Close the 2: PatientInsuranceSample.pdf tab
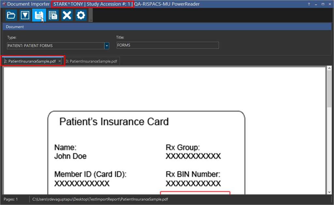 [60, 61]
